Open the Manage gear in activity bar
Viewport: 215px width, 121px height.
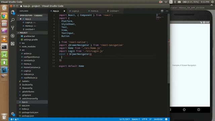13,114
